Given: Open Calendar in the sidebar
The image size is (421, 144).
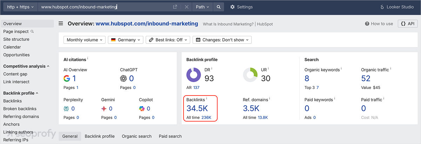Looking at the screenshot, I should [x=12, y=47].
